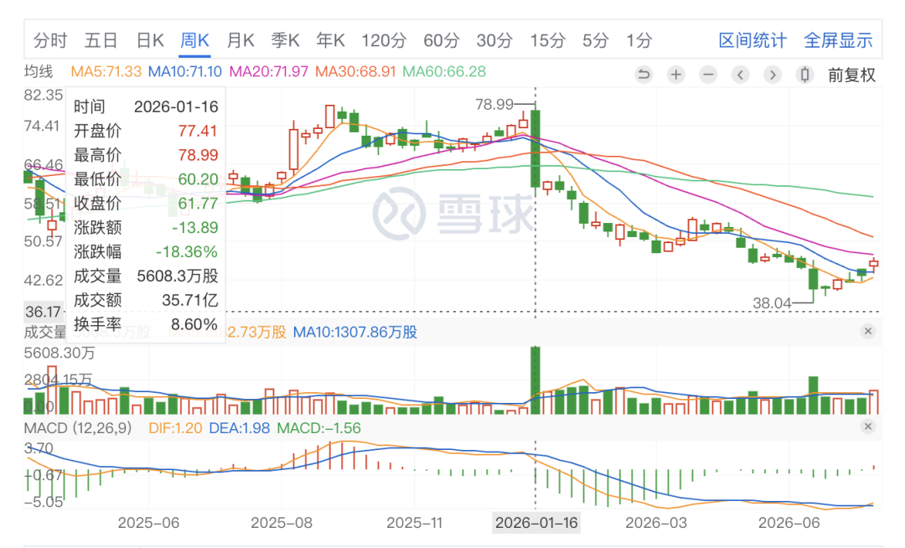
Task: Click the MA10:71.10 indicator value
Action: tap(184, 71)
